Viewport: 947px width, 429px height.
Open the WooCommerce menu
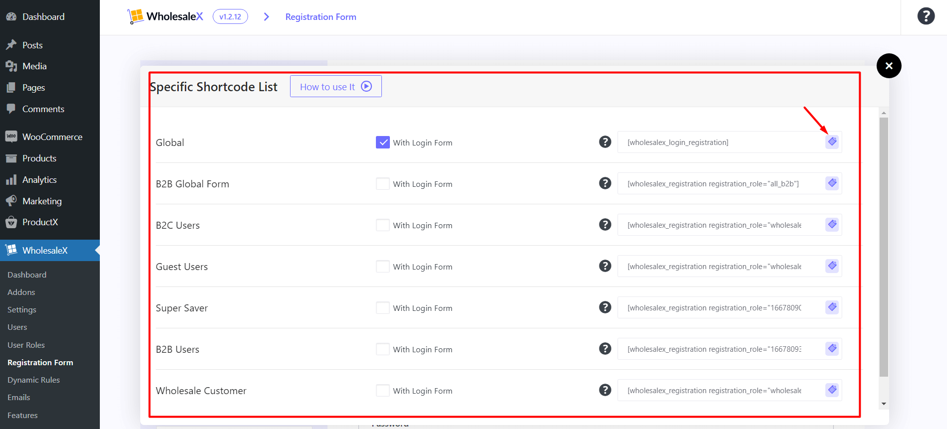click(50, 137)
